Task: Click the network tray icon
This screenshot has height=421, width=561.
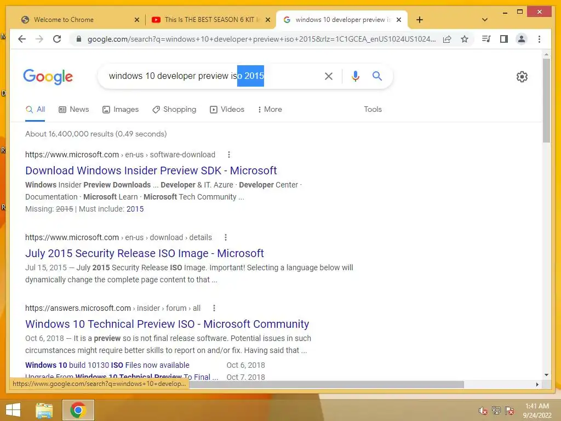Action: coord(496,411)
